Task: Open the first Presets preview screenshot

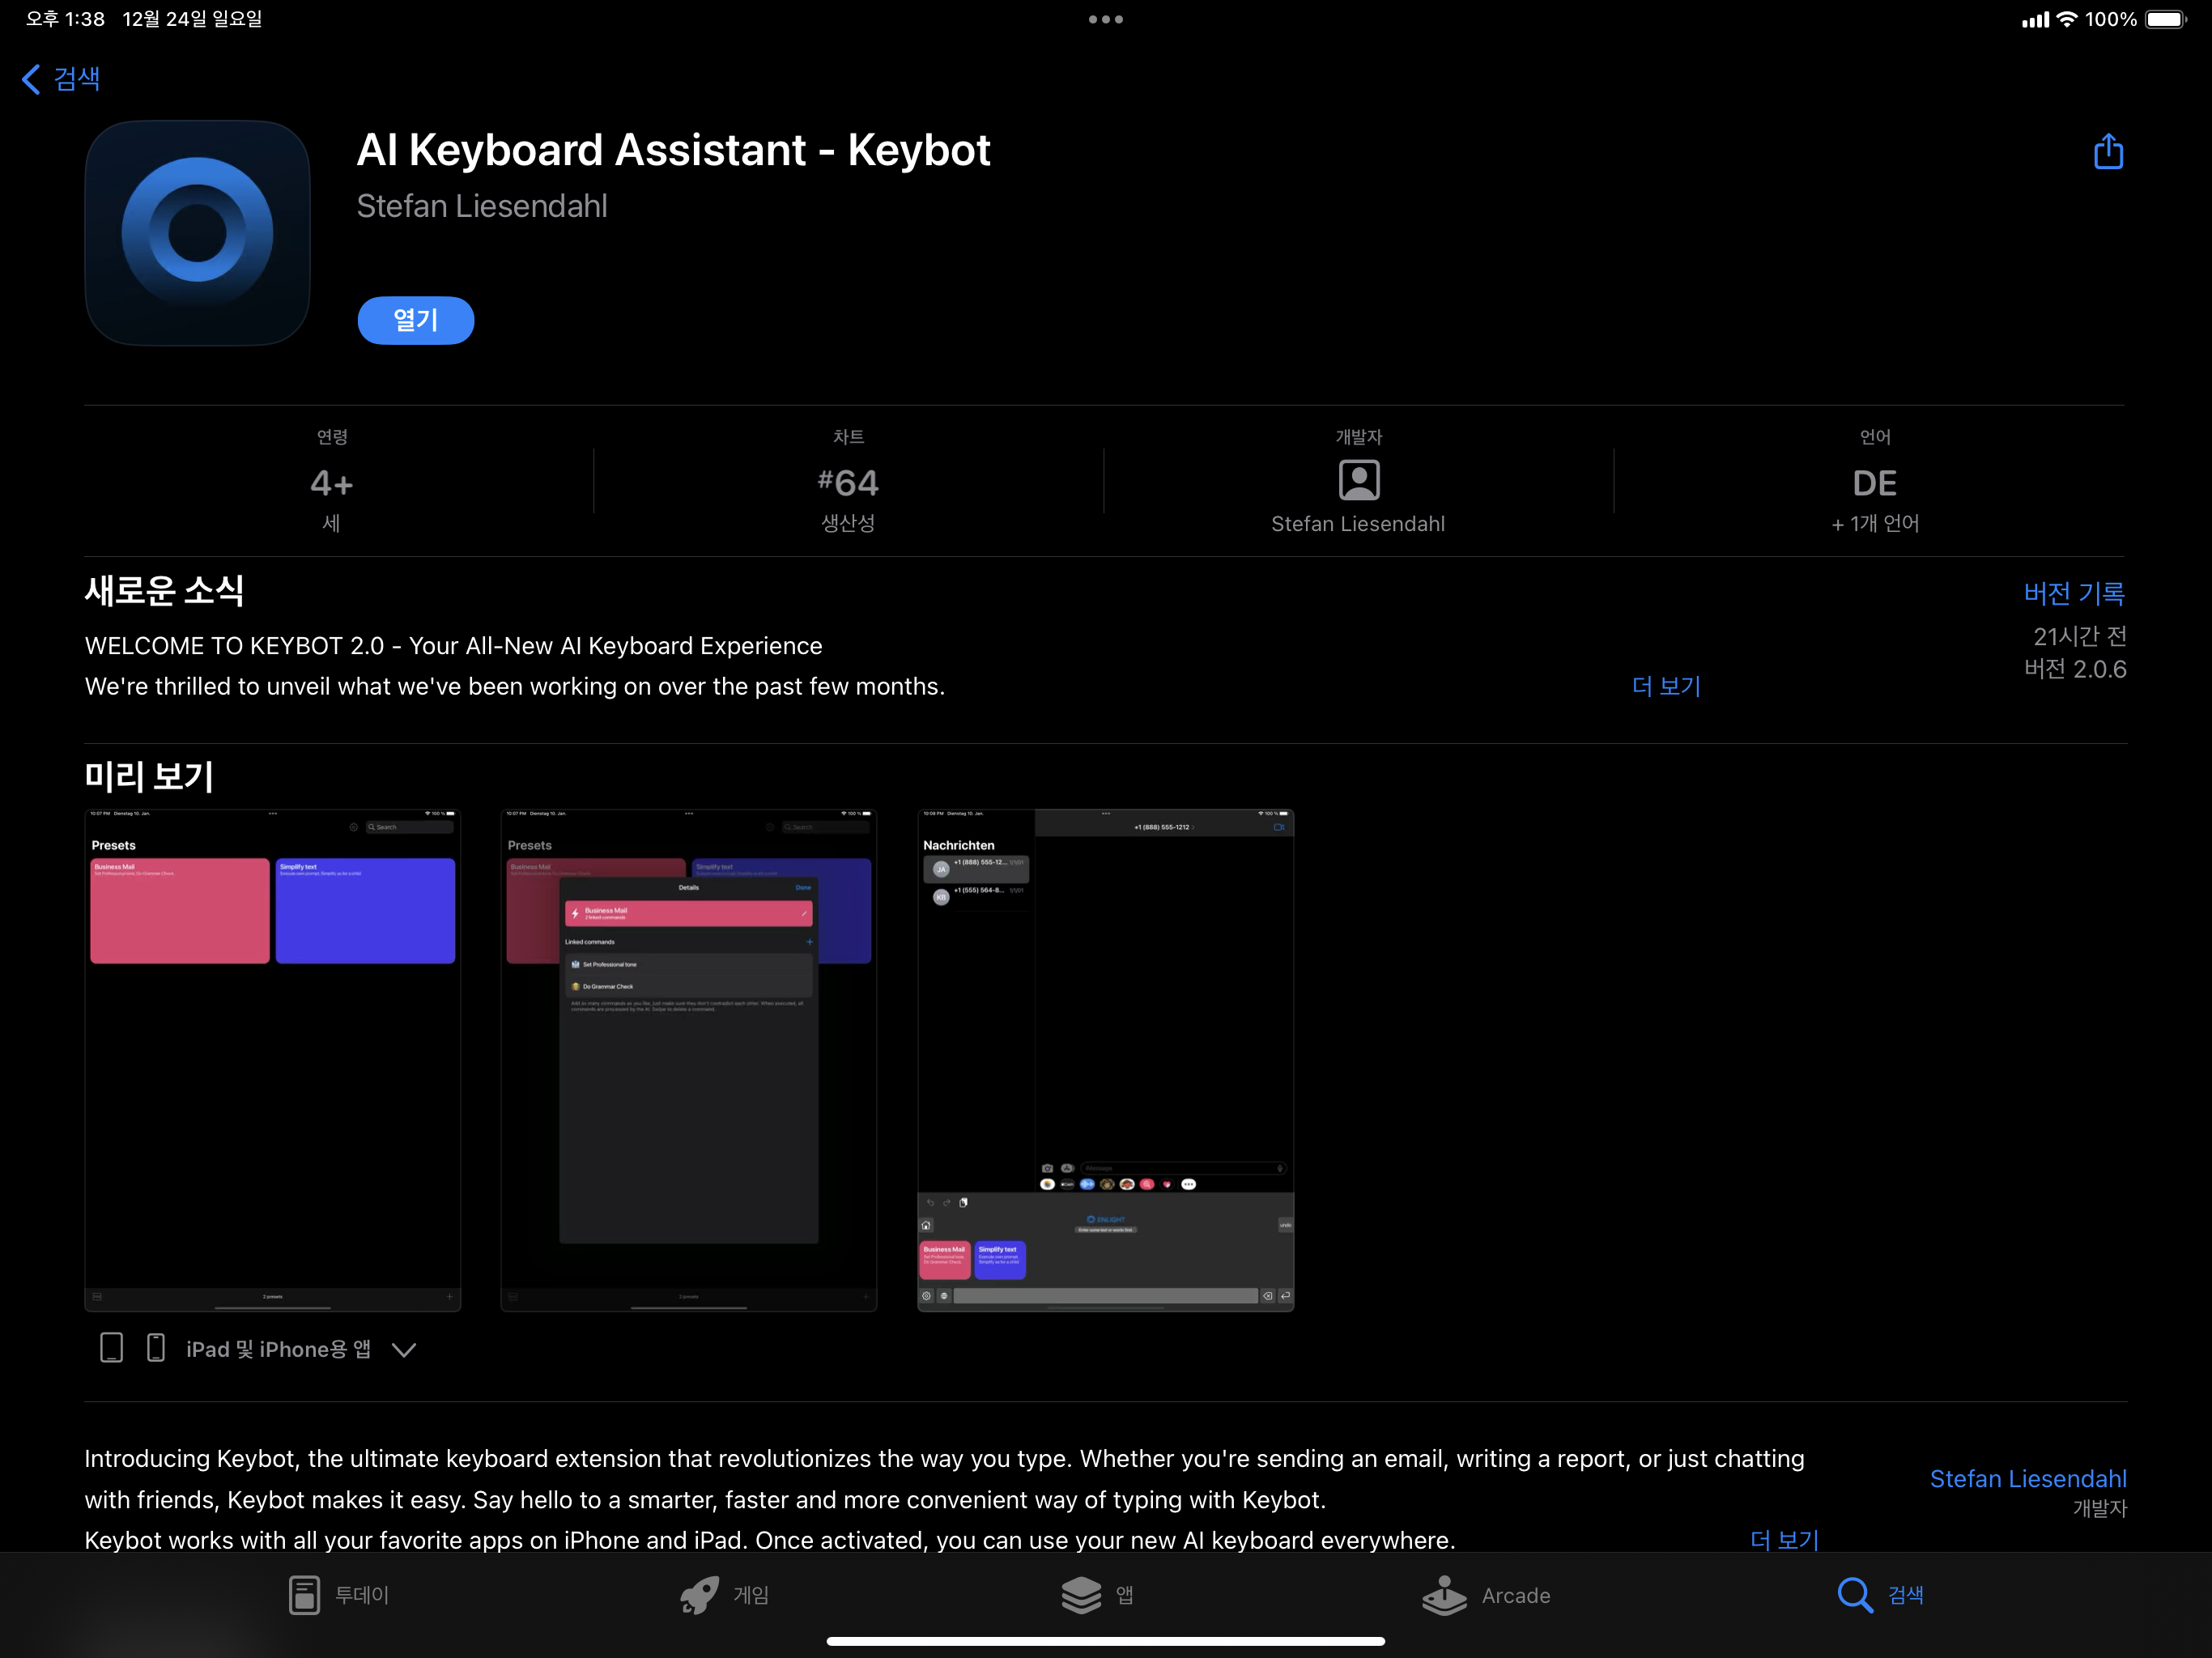Action: tap(271, 1058)
